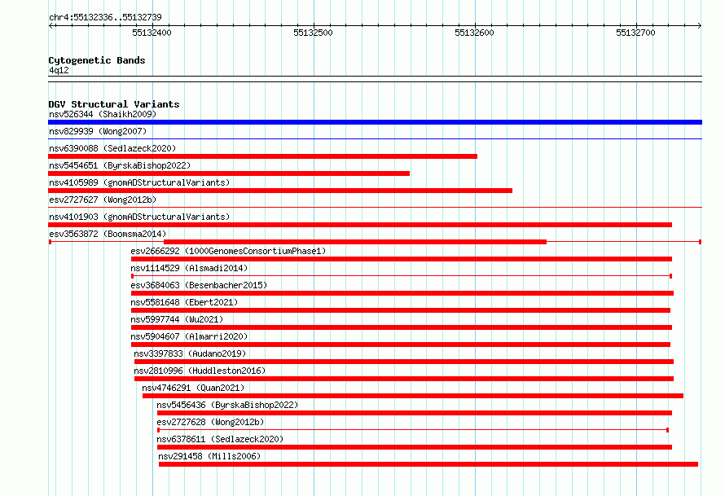Click the thin red esv2727627 line
The width and height of the screenshot is (725, 496).
tap(375, 207)
